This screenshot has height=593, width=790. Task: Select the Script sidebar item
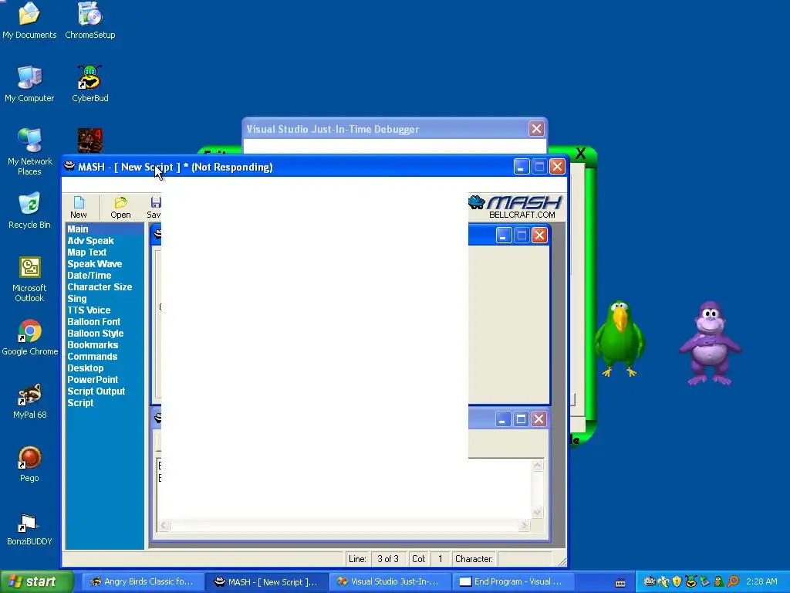click(80, 403)
